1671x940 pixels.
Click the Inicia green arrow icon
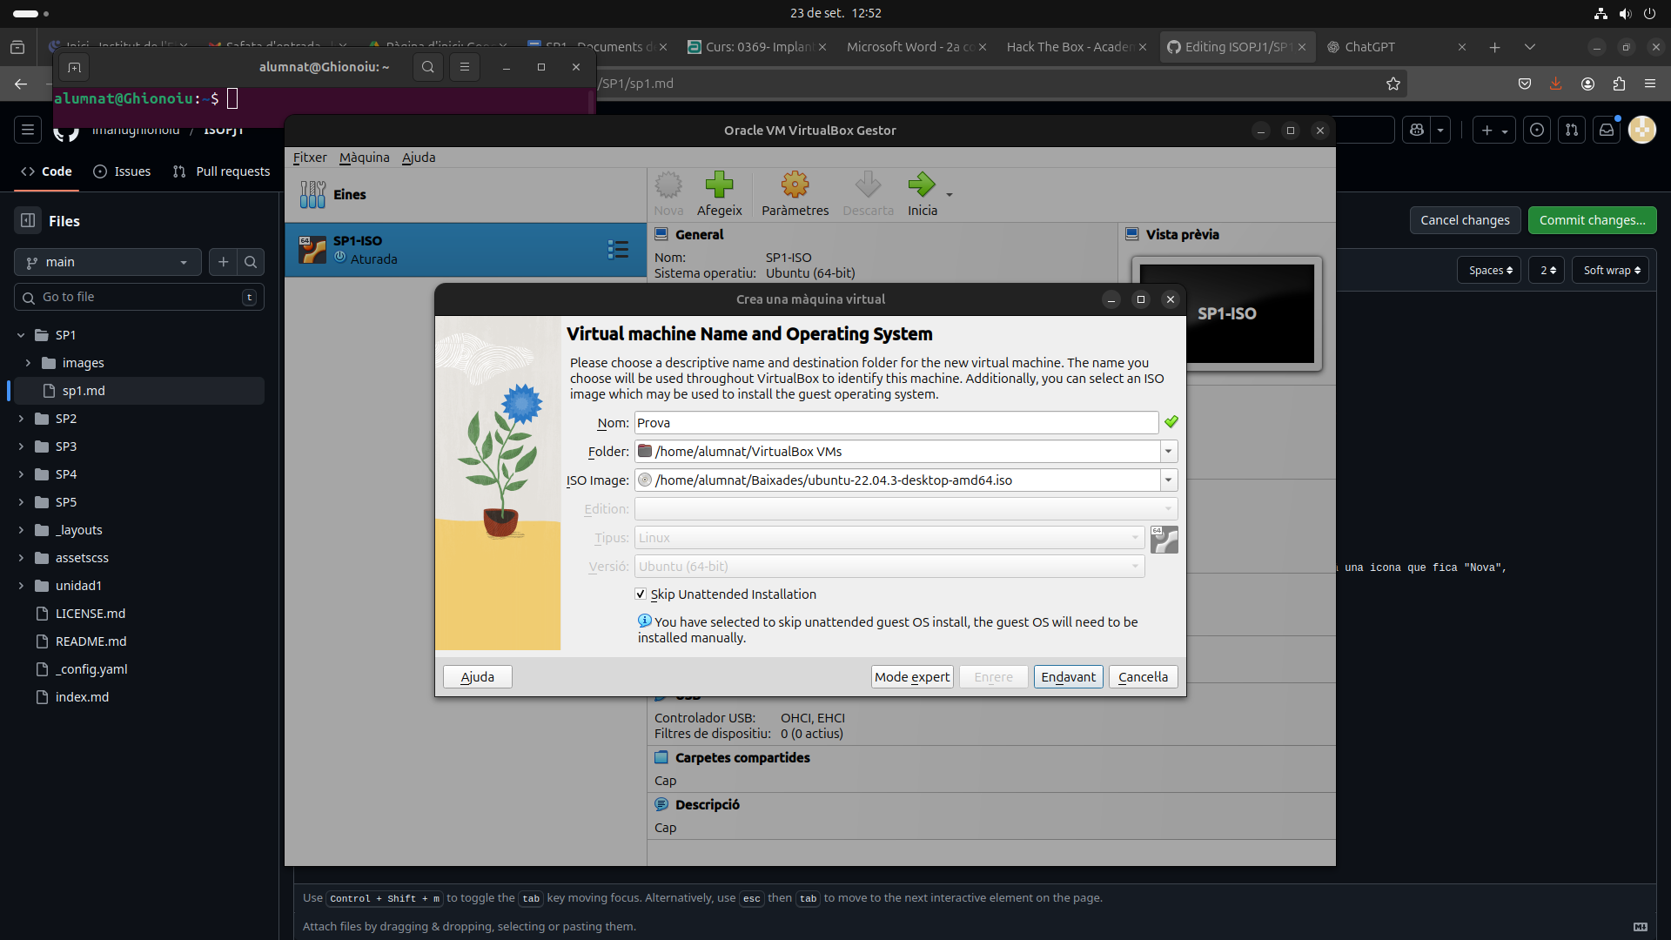click(921, 185)
